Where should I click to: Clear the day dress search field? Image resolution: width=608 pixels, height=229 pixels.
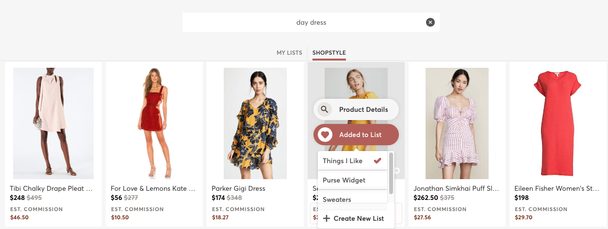(430, 22)
